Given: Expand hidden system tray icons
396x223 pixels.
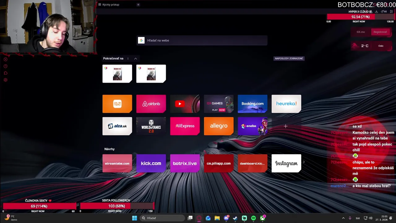Looking at the screenshot, I should pos(343,218).
